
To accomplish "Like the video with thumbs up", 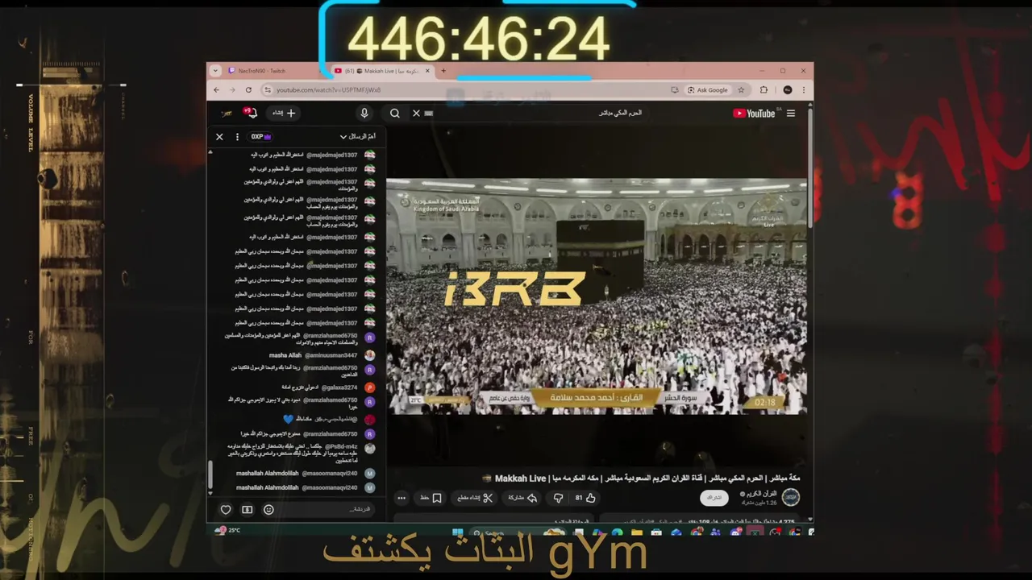I will coord(585,498).
